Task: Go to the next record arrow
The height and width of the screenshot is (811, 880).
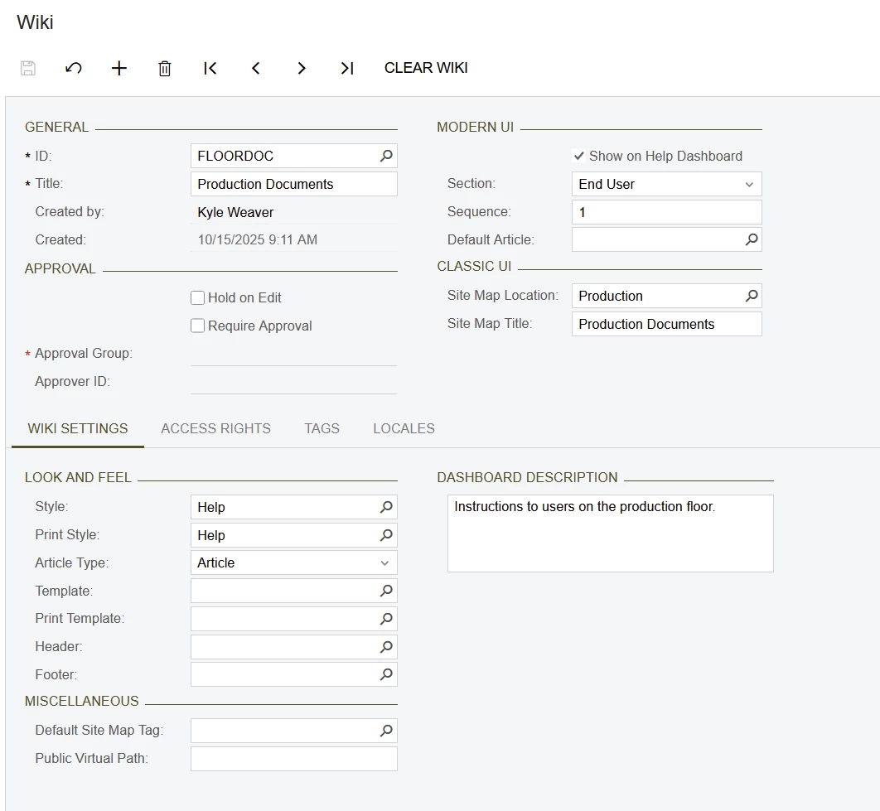Action: [302, 68]
